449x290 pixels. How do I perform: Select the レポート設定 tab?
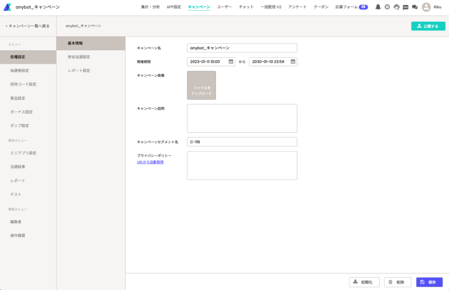coord(79,70)
